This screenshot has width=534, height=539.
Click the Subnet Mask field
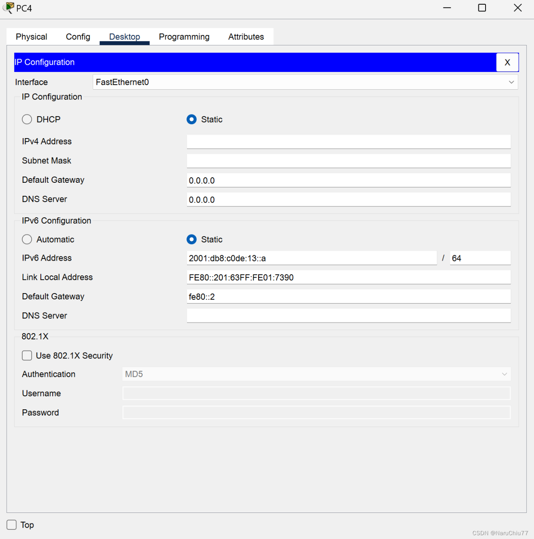(348, 161)
